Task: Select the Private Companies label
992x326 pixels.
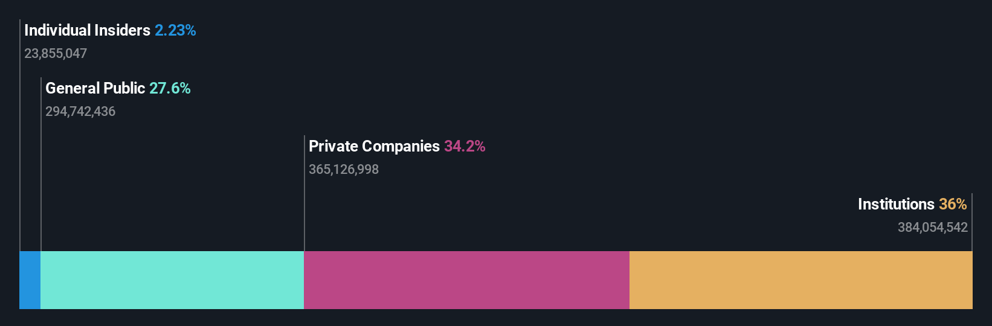Action: (374, 146)
